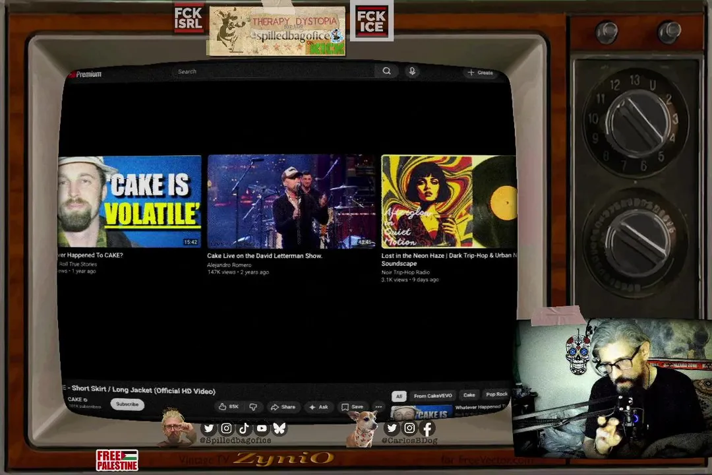
Task: Select the Pop Rock chip
Action: coord(496,394)
